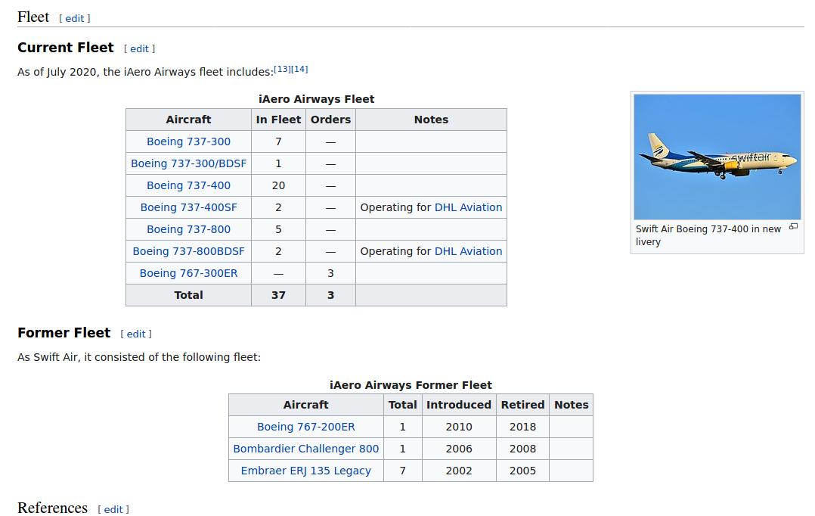
Task: Select the 'Retired' column header
Action: click(x=523, y=405)
